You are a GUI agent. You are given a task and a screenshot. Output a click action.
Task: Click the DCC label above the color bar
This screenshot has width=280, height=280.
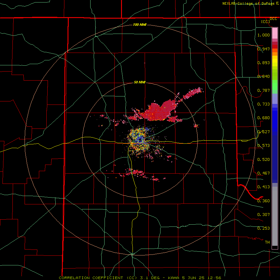(x=273, y=19)
